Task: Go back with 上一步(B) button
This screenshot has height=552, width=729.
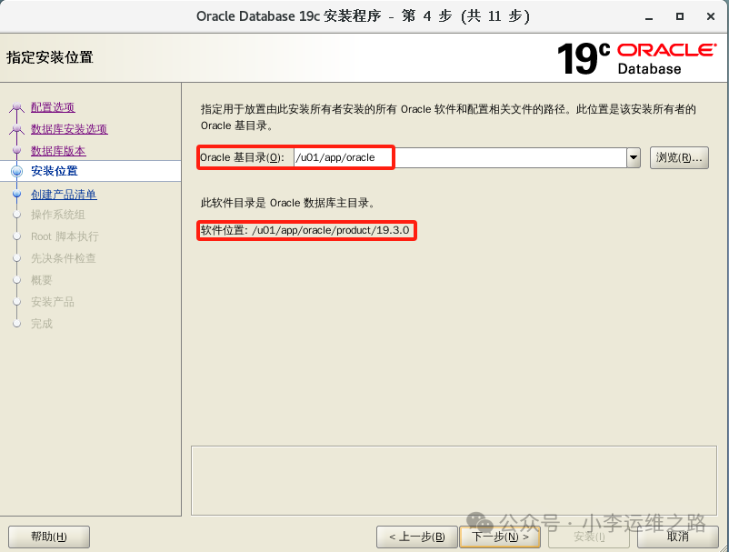Action: (x=416, y=537)
